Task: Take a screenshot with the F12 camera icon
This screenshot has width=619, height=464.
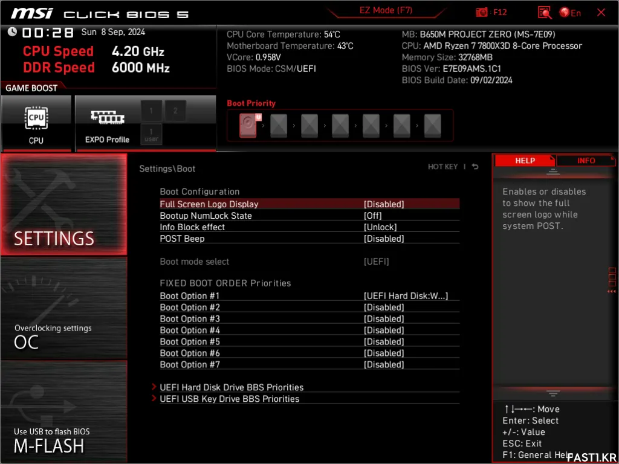Action: [482, 13]
